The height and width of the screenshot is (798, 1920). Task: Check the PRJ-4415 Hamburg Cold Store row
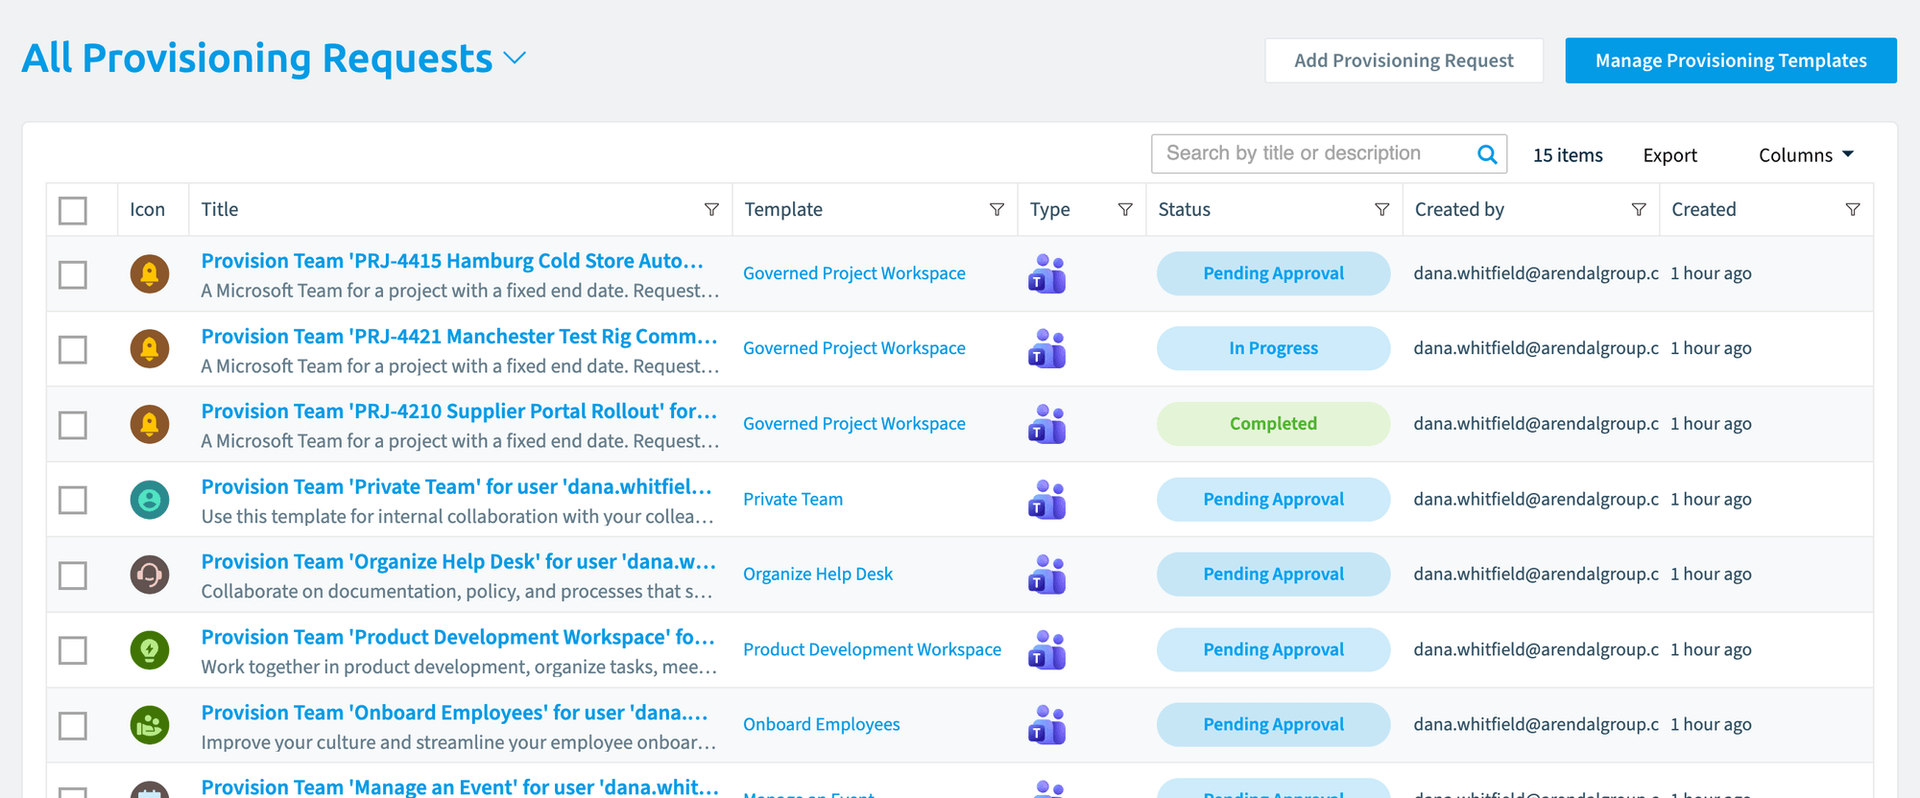pos(73,274)
